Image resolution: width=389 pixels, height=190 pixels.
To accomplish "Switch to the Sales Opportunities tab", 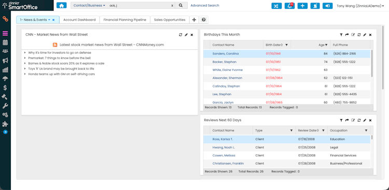I will (x=170, y=20).
